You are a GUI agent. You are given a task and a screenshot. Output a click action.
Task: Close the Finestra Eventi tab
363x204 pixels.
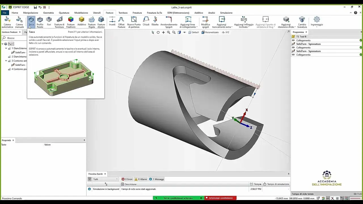coord(105,174)
